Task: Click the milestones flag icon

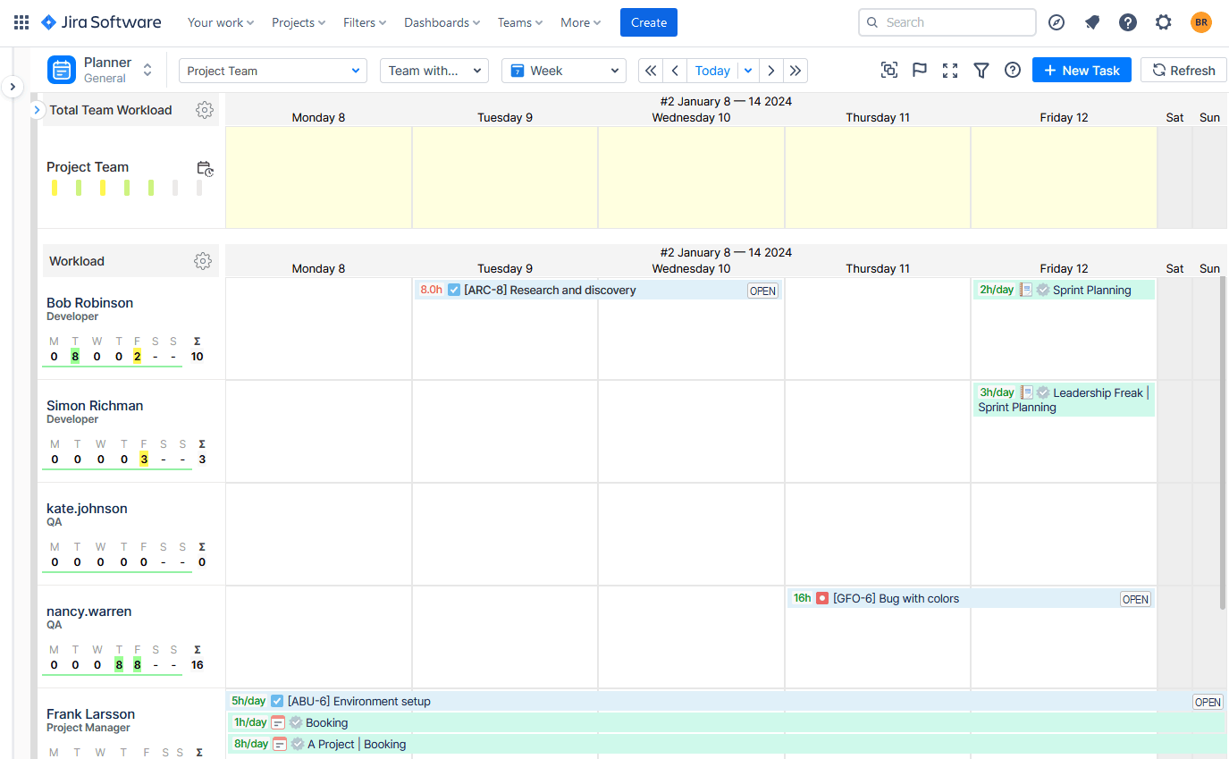Action: coord(919,70)
